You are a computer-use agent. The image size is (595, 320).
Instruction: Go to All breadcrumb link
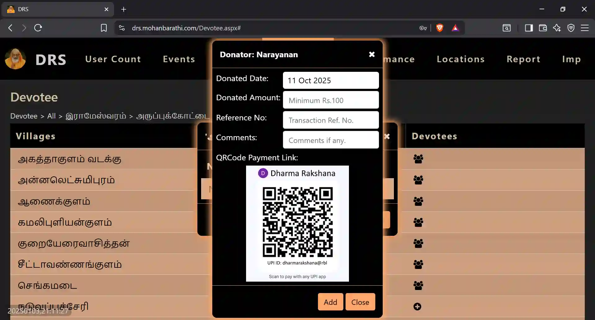tap(51, 116)
